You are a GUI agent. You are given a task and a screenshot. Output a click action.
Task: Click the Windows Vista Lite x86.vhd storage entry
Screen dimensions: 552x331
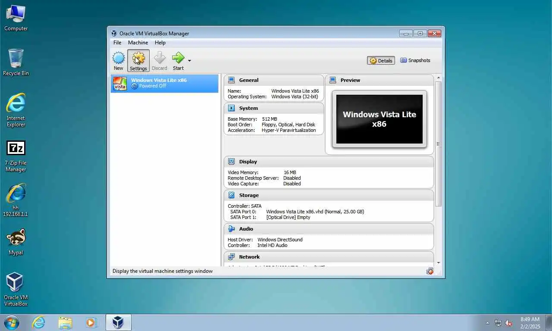tap(315, 212)
